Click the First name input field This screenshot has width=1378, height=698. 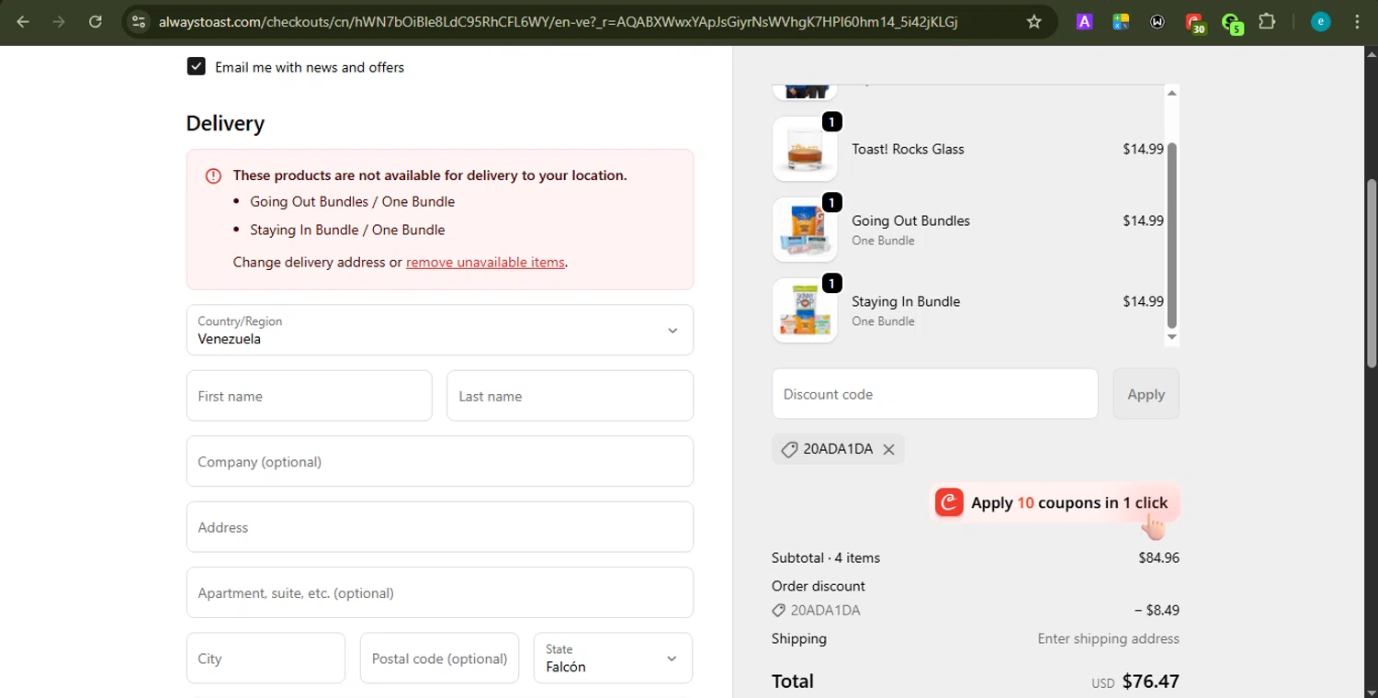309,396
